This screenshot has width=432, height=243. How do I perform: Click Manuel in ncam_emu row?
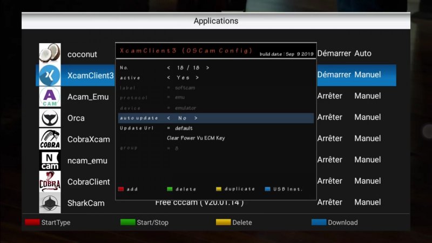368,159
